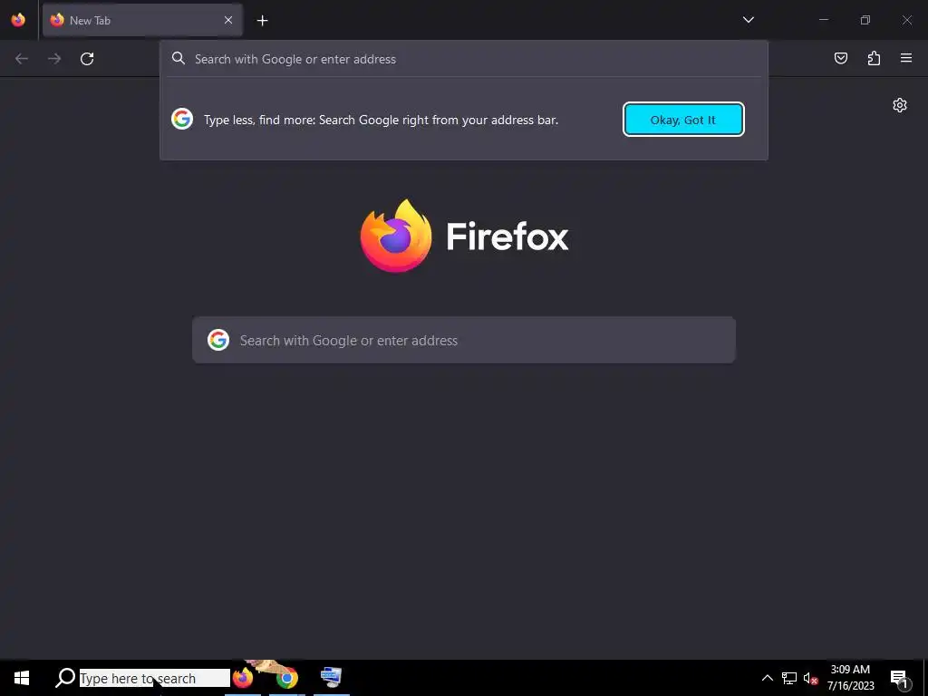Go back one page arrow
The width and height of the screenshot is (928, 696).
pyautogui.click(x=22, y=59)
